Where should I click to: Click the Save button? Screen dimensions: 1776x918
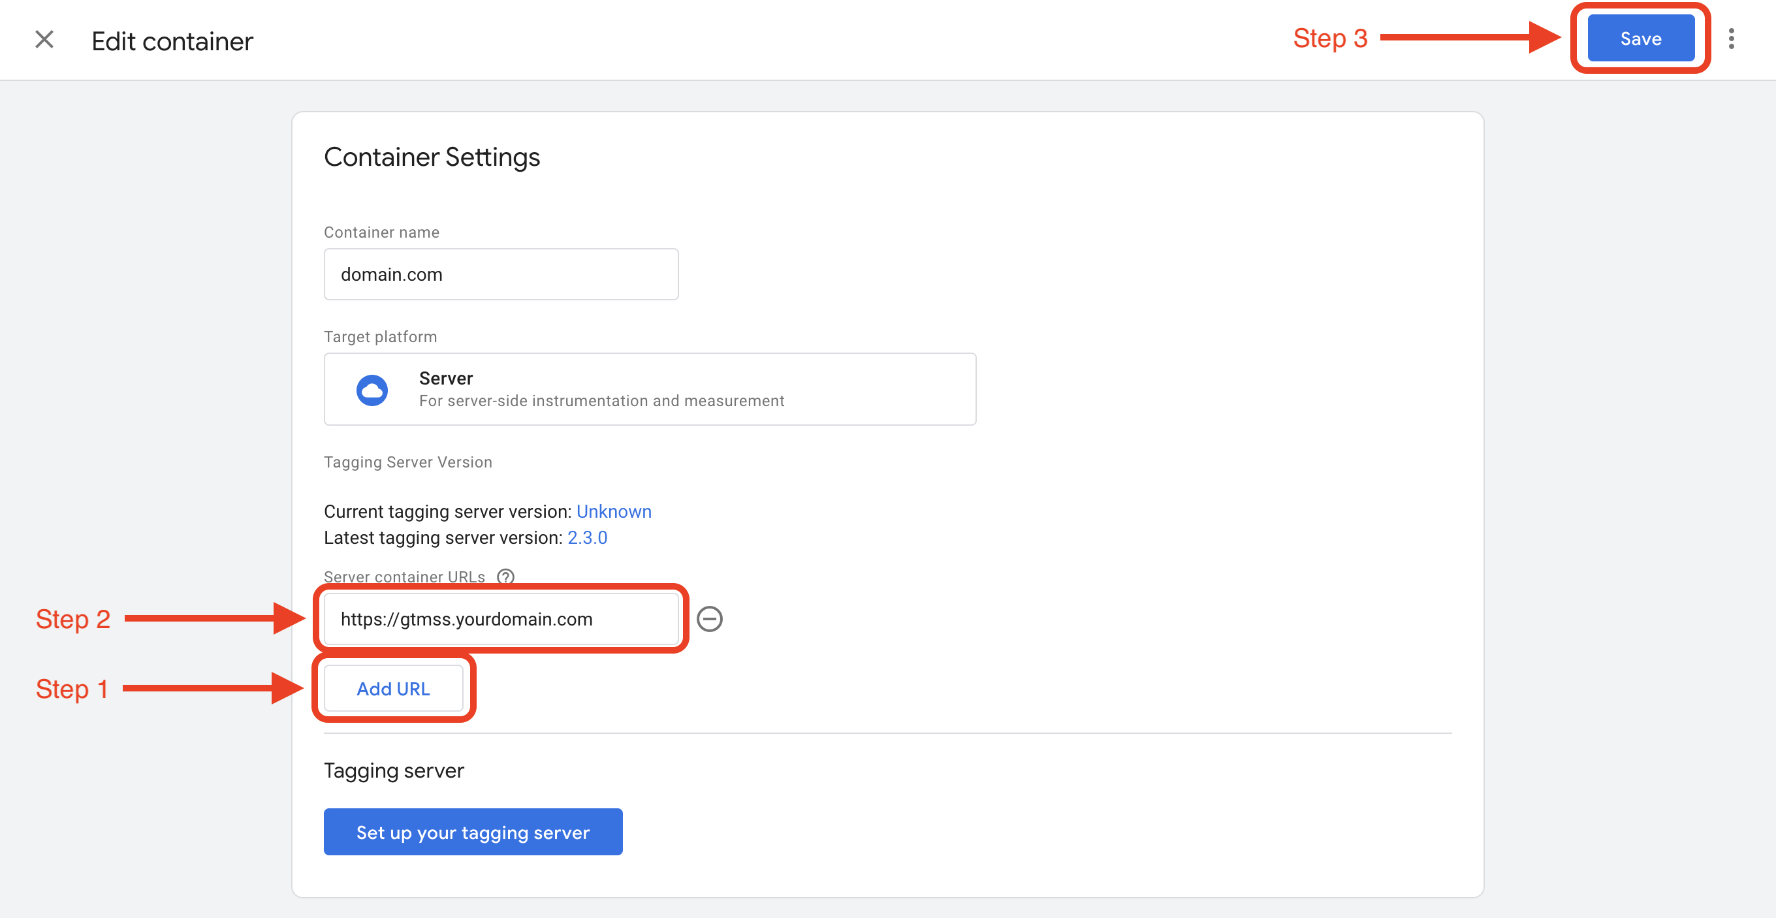click(1640, 39)
